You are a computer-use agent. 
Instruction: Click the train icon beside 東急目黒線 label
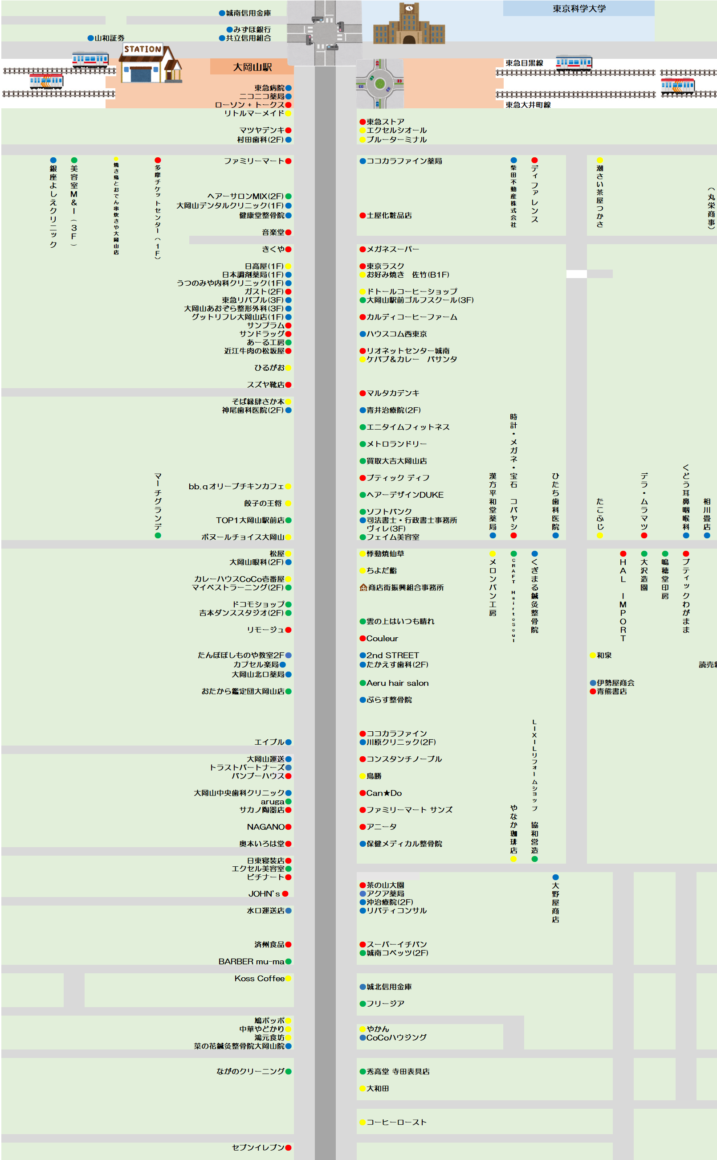[x=574, y=63]
